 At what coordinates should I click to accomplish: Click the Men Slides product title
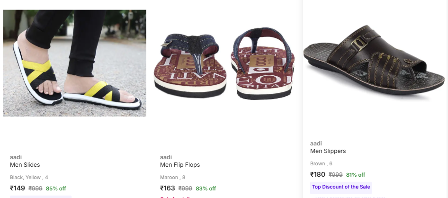pyautogui.click(x=25, y=165)
